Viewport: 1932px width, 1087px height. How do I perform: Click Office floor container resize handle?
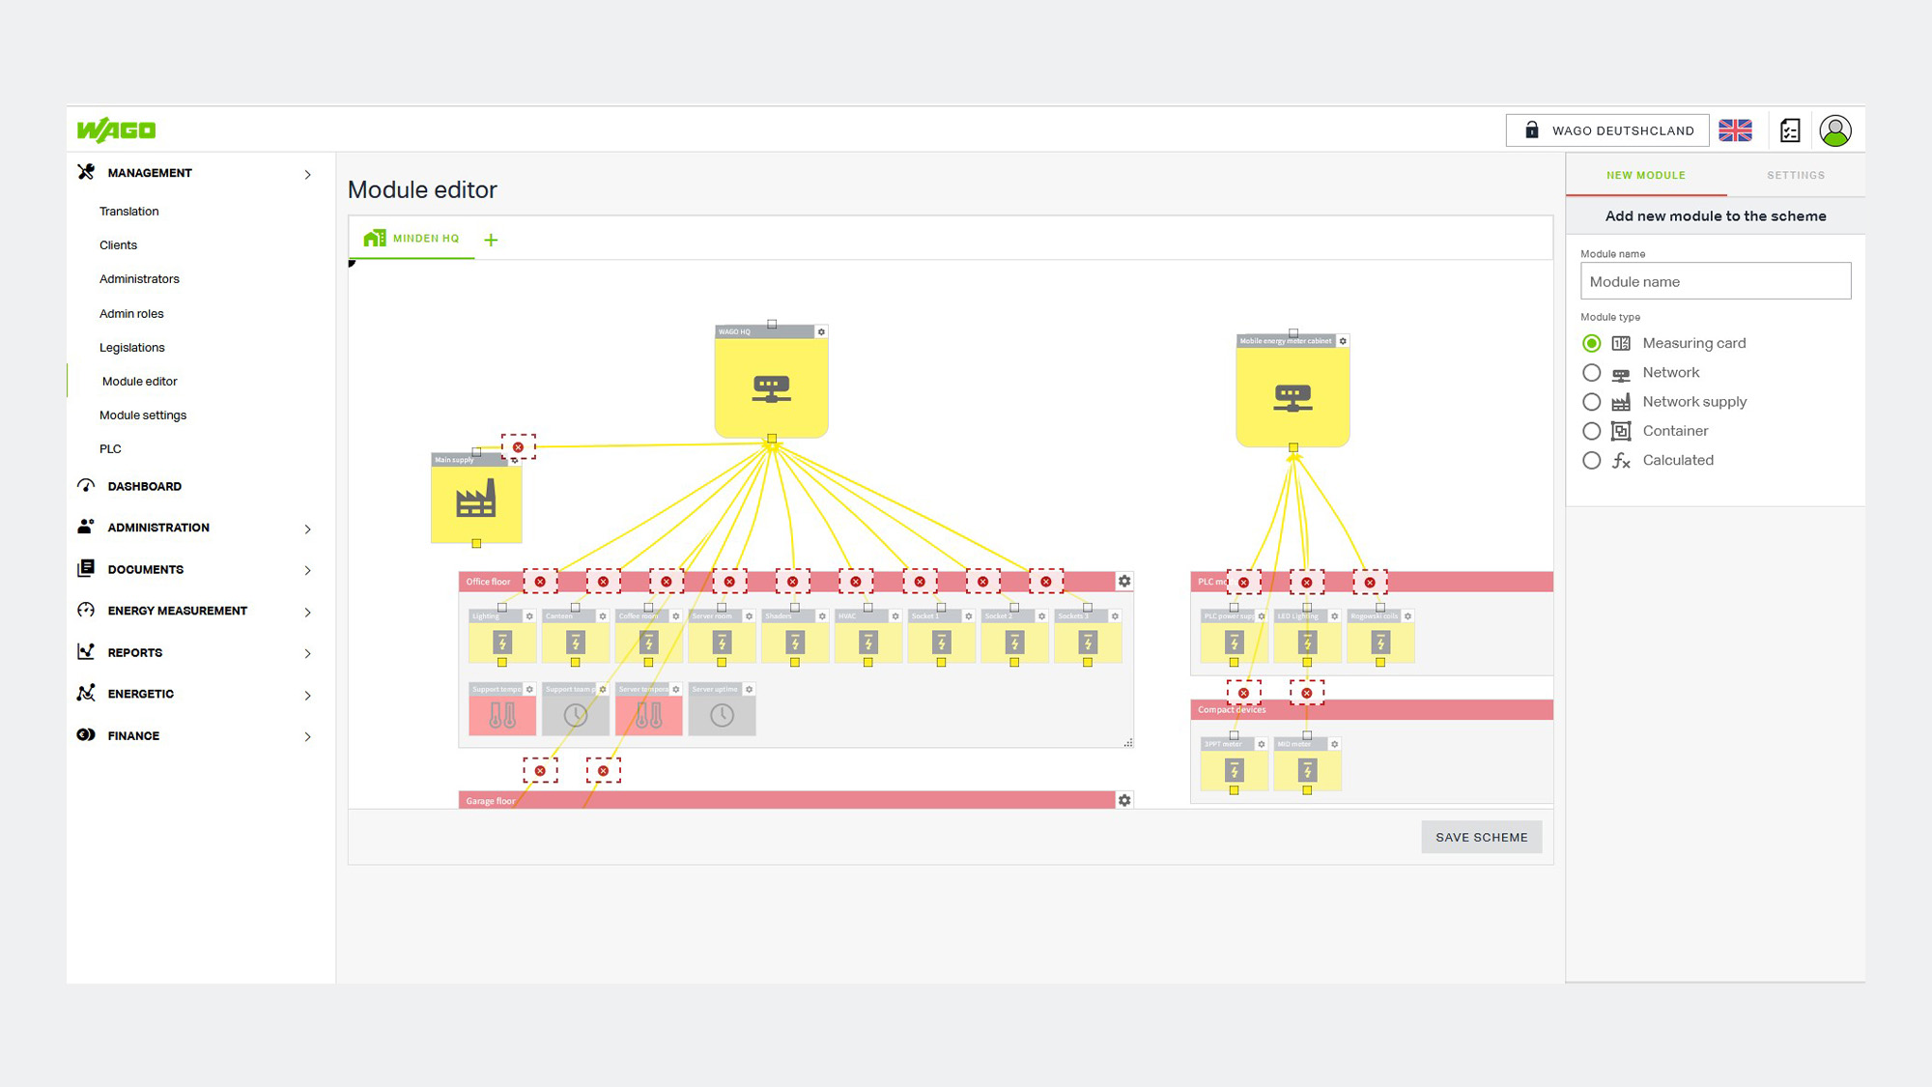coord(1127,742)
